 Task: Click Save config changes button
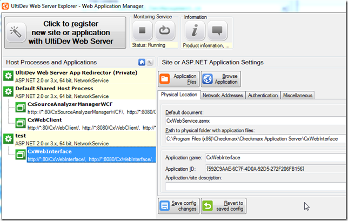click(179, 206)
